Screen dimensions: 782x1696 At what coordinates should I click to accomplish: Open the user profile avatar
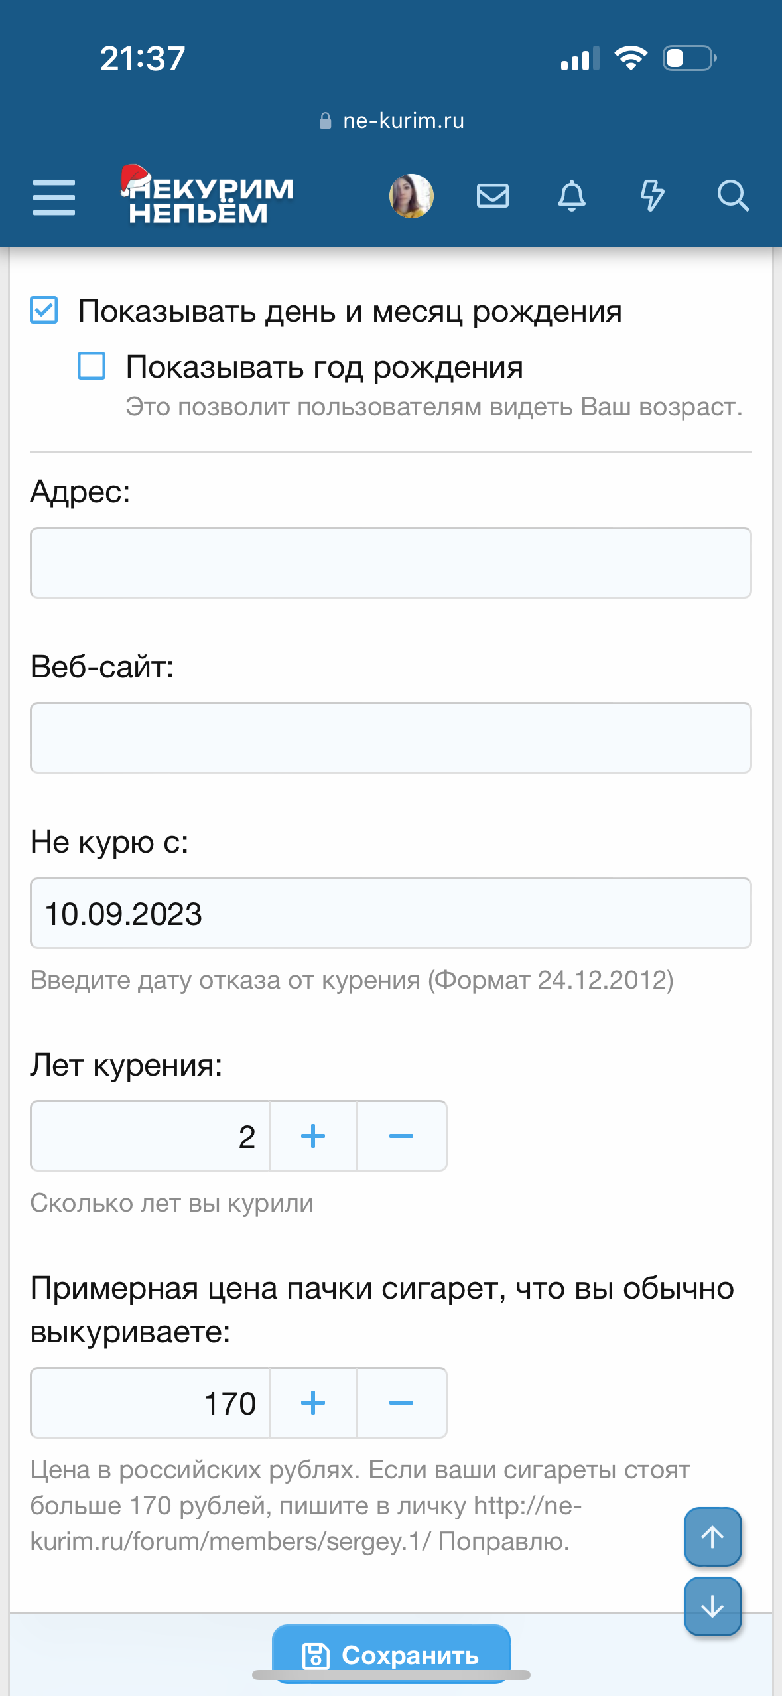[411, 196]
